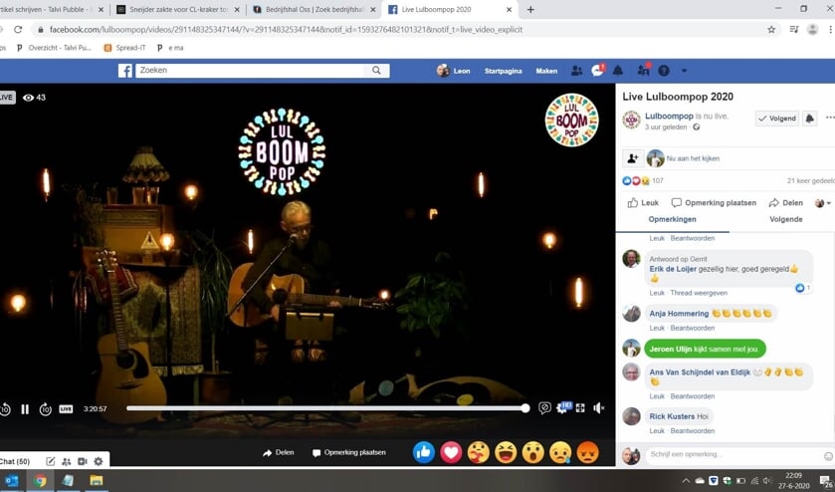The height and width of the screenshot is (492, 835).
Task: Switch to Sneijder zakte browser tab
Action: click(x=178, y=10)
